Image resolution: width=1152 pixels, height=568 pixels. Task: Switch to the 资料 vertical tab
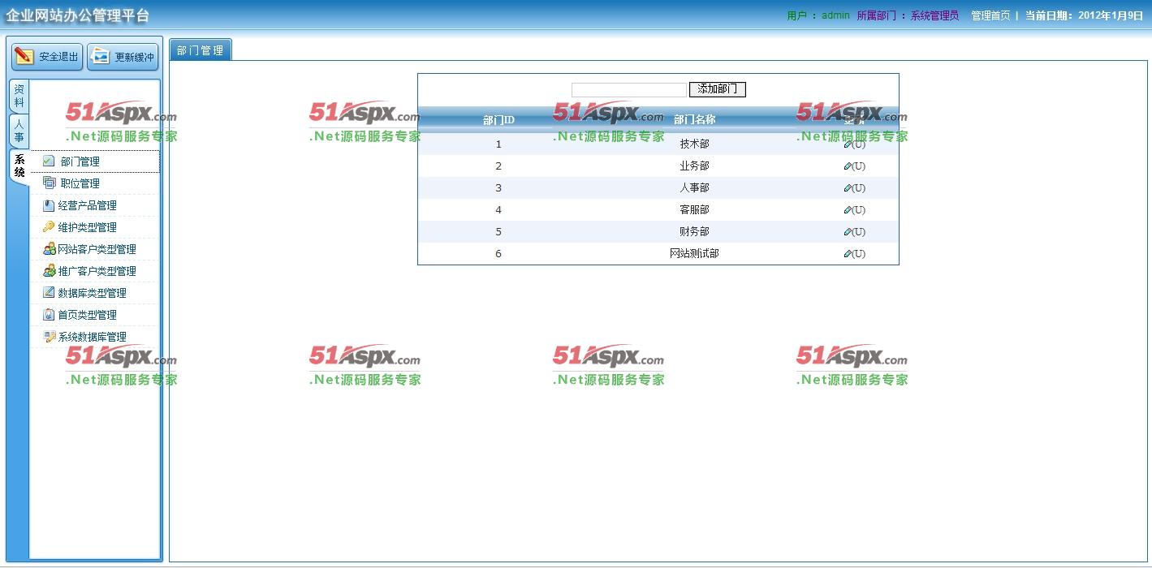[19, 96]
